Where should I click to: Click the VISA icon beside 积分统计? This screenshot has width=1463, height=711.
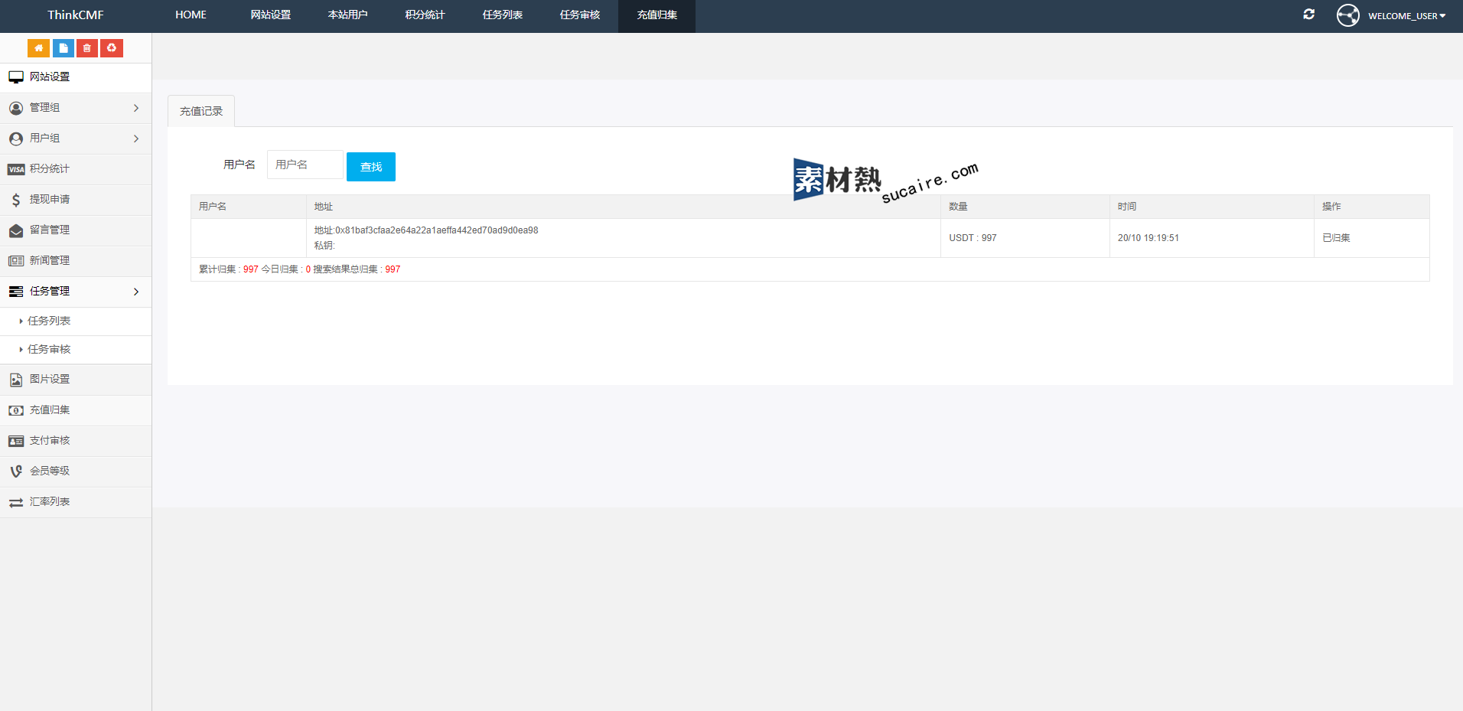(16, 169)
